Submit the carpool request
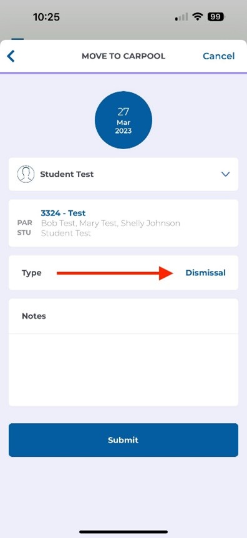Viewport: 247px width, 538px height. (x=123, y=440)
